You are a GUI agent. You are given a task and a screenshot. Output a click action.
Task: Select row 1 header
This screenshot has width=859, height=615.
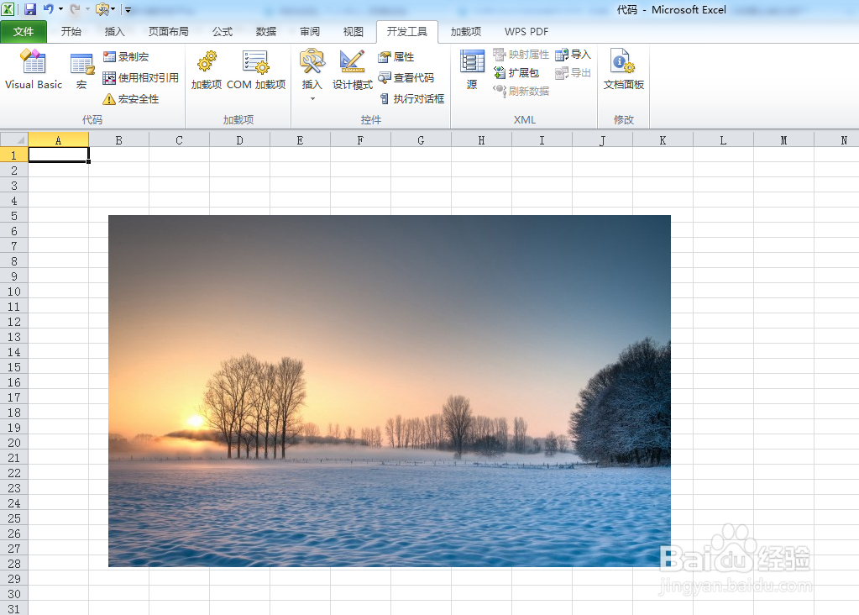[14, 155]
